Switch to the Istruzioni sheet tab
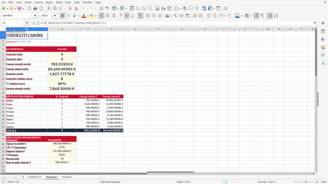 coord(66,177)
